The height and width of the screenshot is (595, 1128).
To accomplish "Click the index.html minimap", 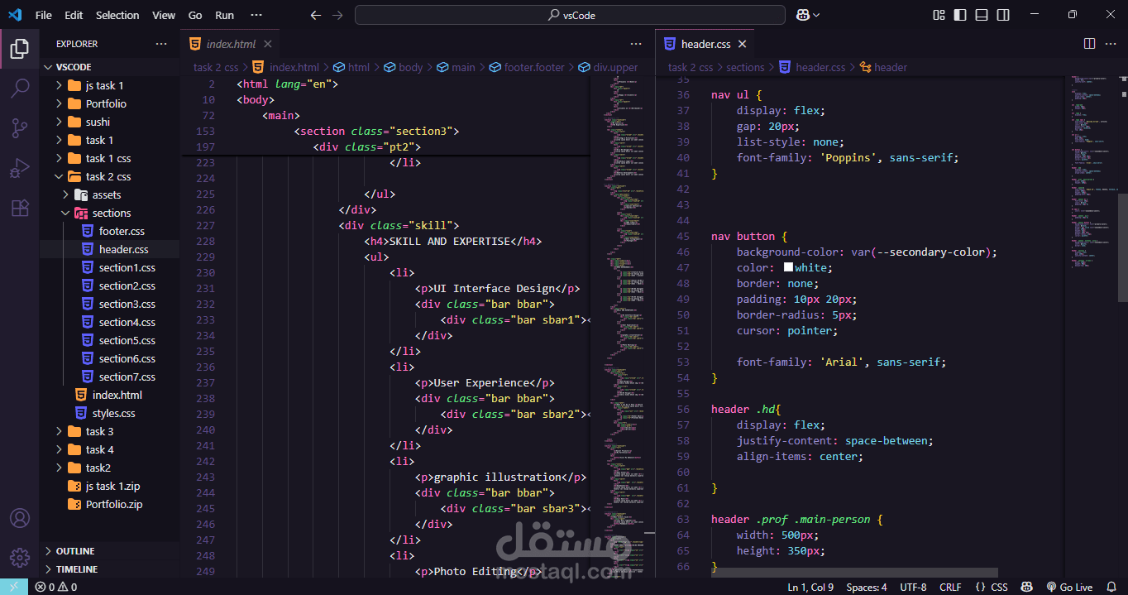I will click(622, 325).
